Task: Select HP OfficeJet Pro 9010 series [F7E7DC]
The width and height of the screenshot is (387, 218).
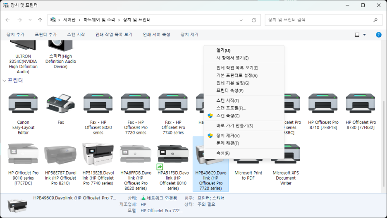Action: tap(23, 164)
